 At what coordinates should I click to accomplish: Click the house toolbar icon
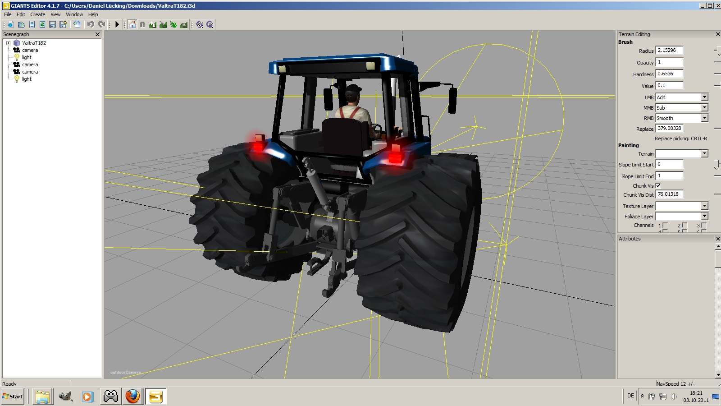point(132,24)
